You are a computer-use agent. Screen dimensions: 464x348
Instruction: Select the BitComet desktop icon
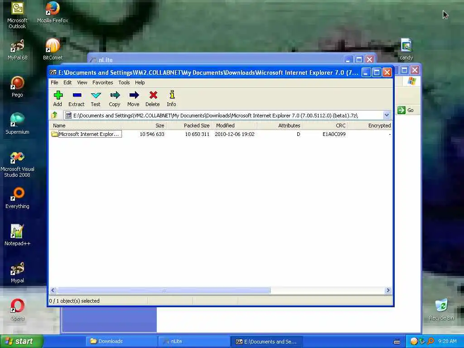click(x=53, y=49)
